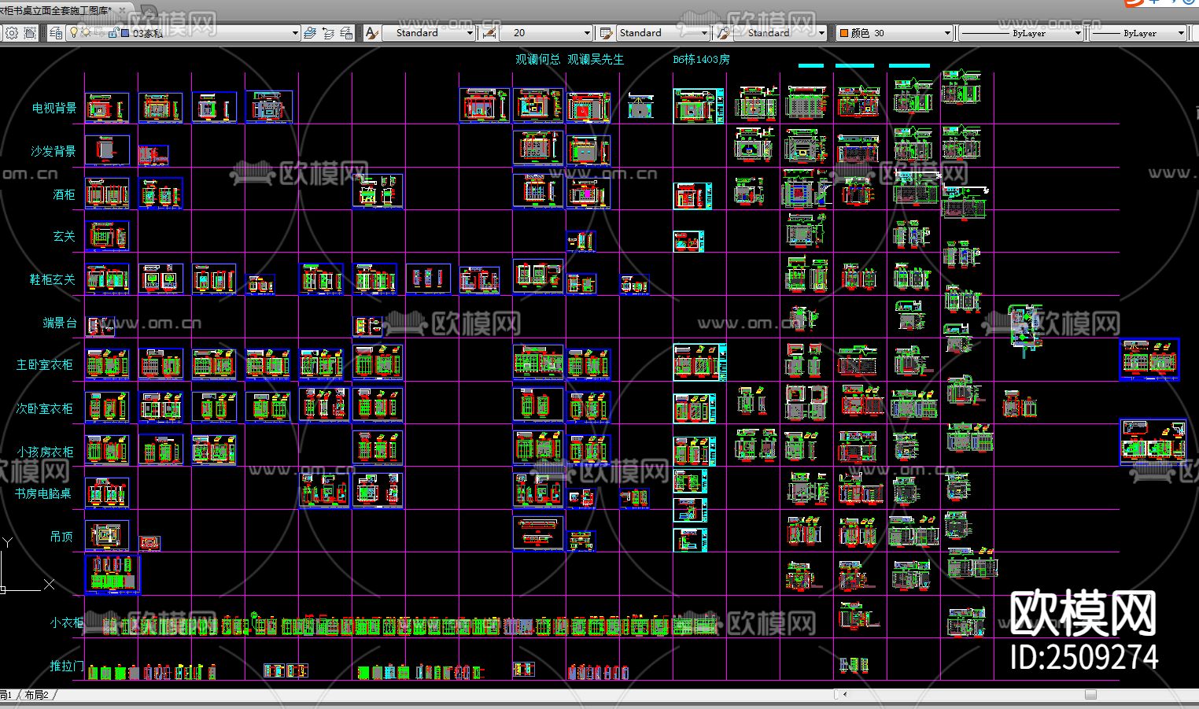
Task: Click the 玄关 row label
Action: (x=64, y=236)
